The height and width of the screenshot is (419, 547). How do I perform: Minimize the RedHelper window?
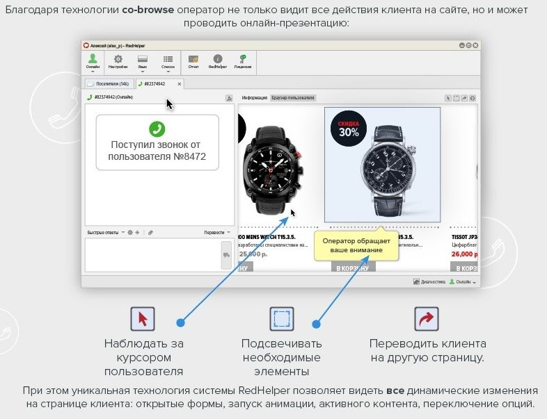[x=462, y=45]
